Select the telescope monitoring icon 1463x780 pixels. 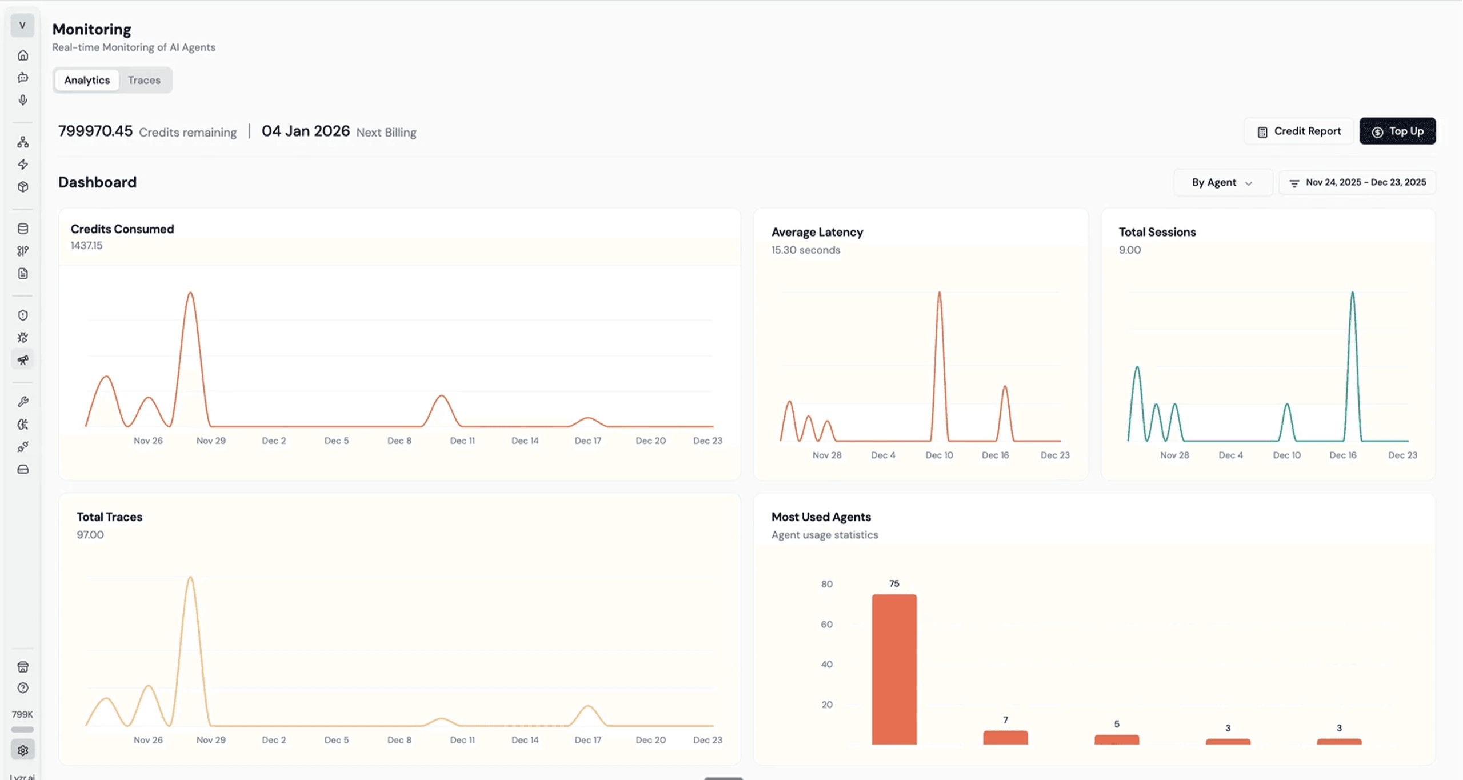pyautogui.click(x=23, y=359)
